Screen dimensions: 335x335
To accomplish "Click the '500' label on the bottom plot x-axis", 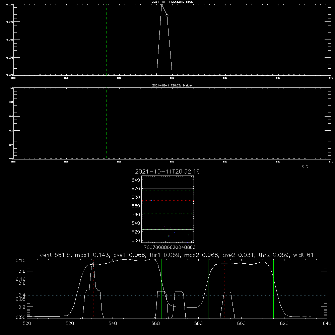I will [x=27, y=324].
